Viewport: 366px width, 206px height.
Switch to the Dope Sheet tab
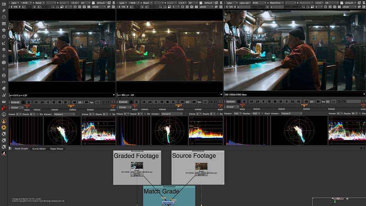tap(57, 149)
